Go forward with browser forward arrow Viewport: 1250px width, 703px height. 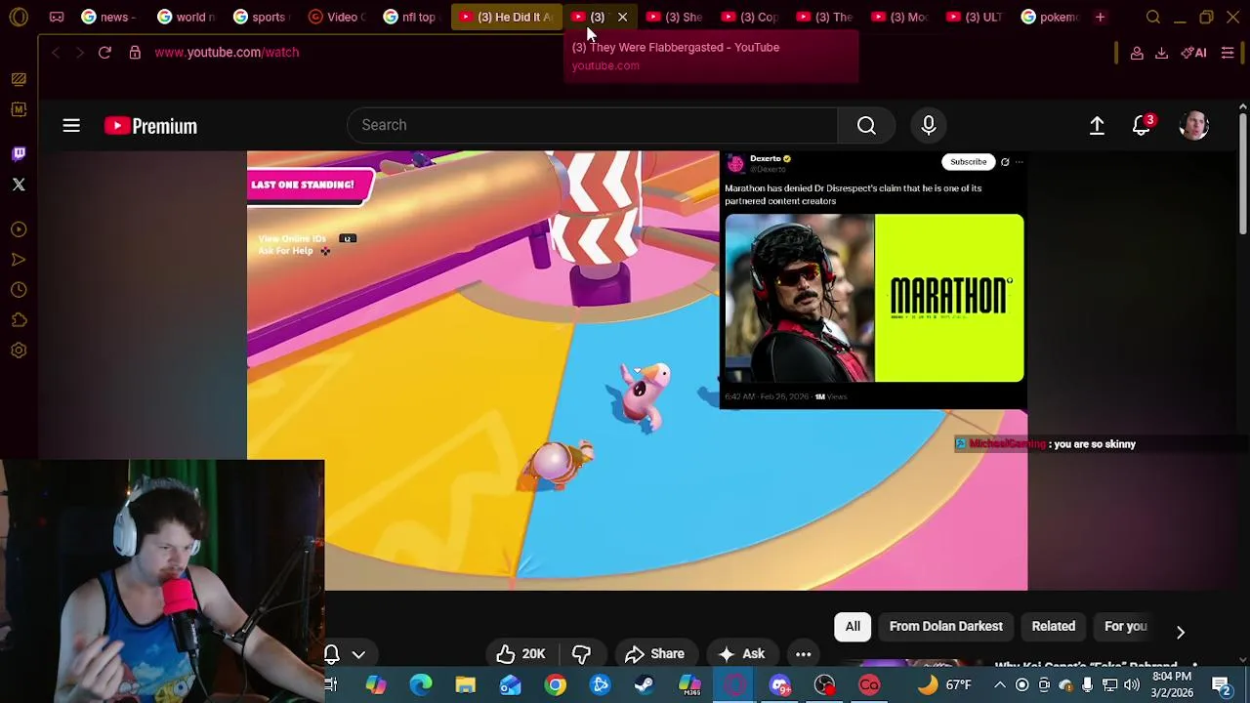click(79, 52)
